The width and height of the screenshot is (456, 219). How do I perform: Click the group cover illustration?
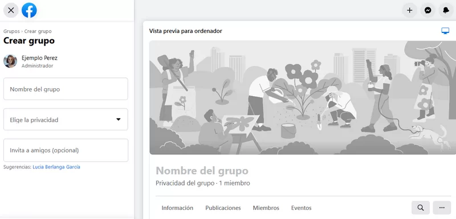click(x=303, y=97)
